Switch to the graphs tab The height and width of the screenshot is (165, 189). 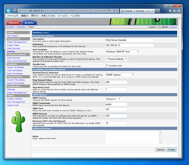[x=29, y=23]
